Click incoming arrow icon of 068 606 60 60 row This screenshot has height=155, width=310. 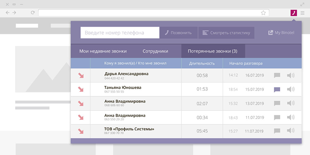coord(81,103)
